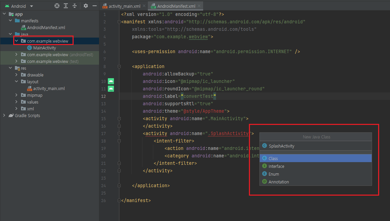Image resolution: width=390 pixels, height=221 pixels.
Task: Click the Enum type icon in dialog
Action: coord(265,174)
